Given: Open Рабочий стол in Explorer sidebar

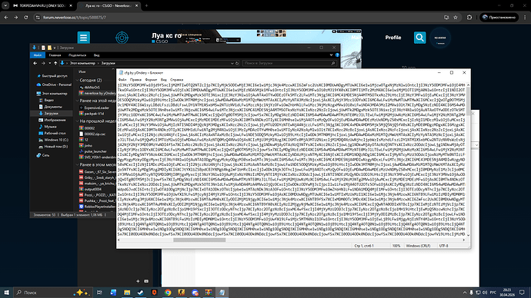Looking at the screenshot, I should click(52, 133).
